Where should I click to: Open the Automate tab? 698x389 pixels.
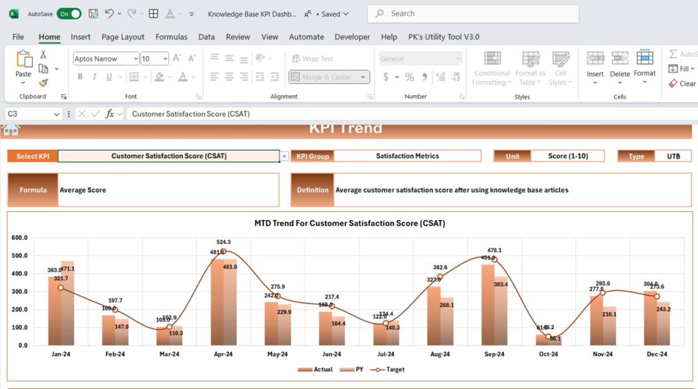tap(306, 37)
